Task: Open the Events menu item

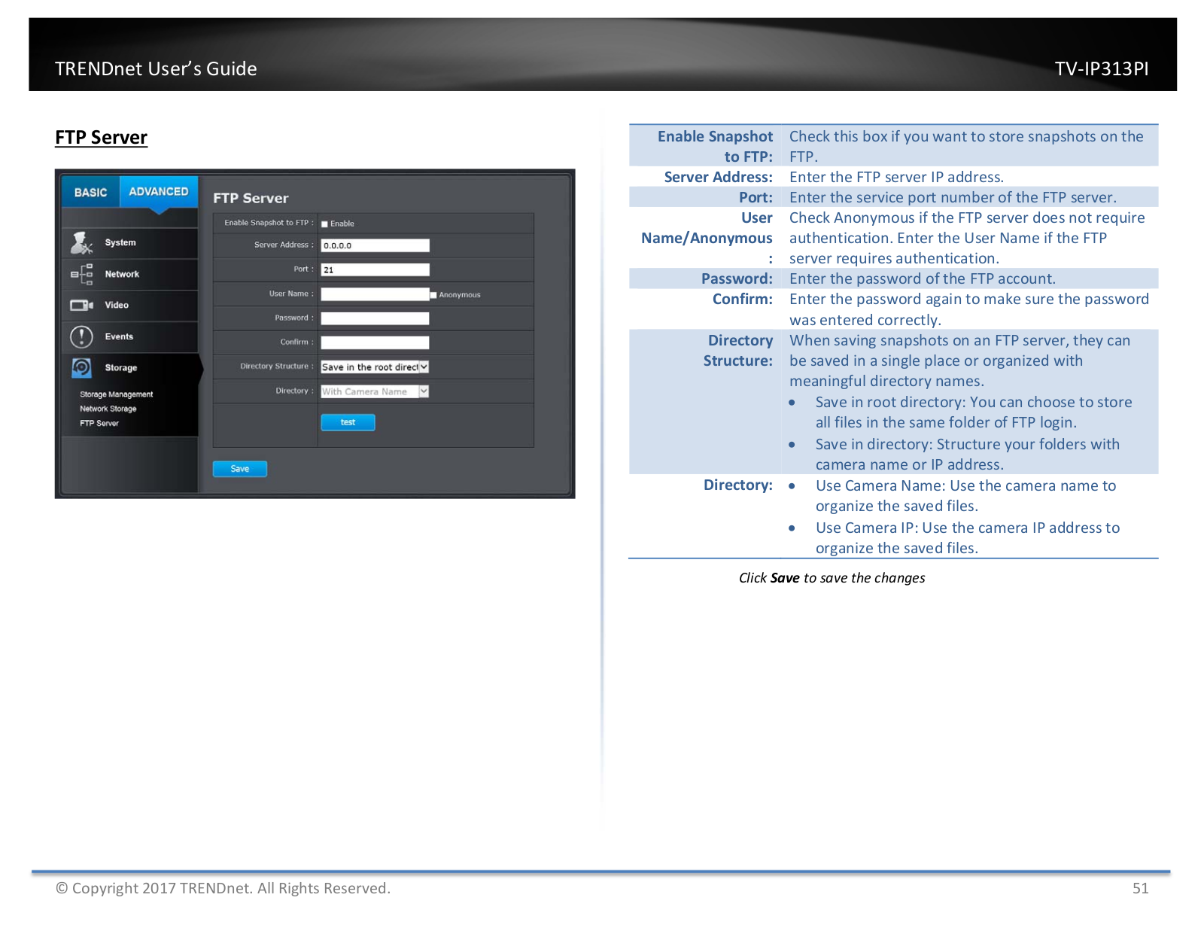Action: [130, 336]
